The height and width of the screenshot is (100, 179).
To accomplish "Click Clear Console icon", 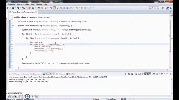I will tap(136, 74).
